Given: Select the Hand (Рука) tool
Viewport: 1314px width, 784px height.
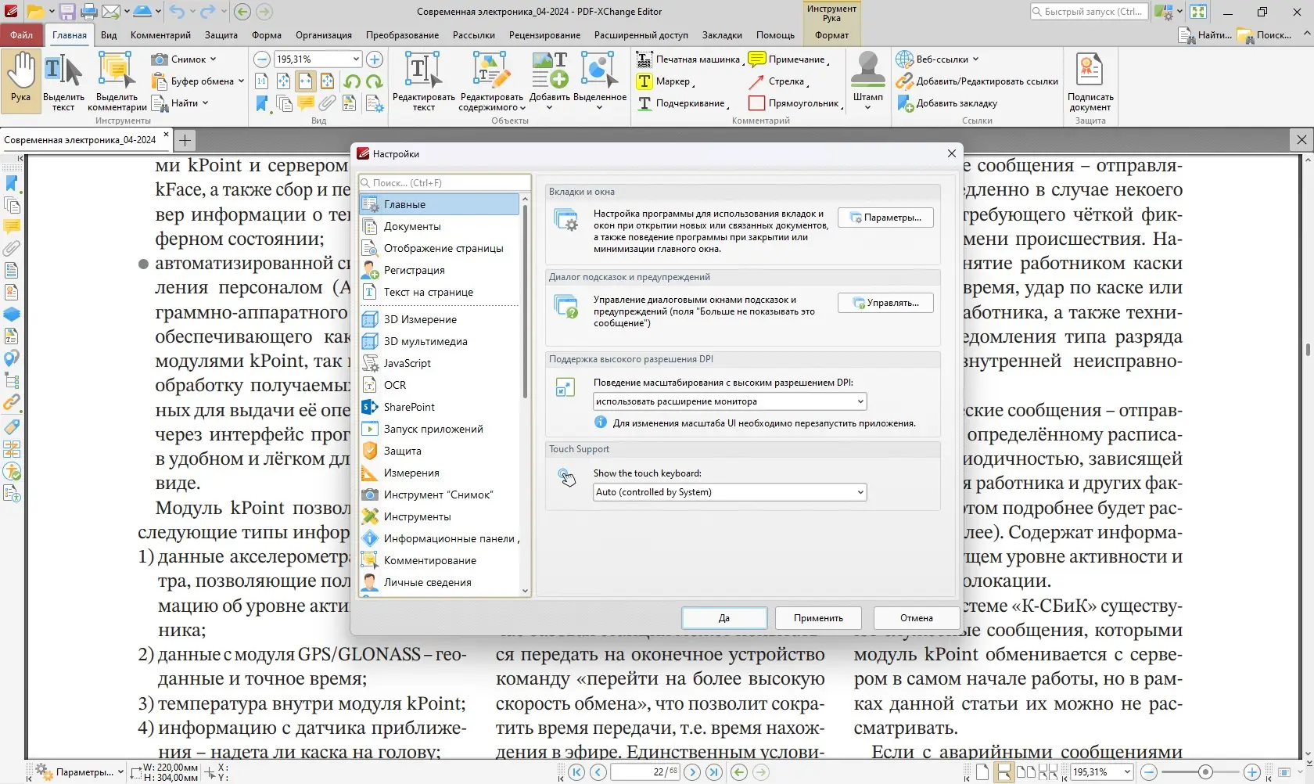Looking at the screenshot, I should click(x=21, y=81).
